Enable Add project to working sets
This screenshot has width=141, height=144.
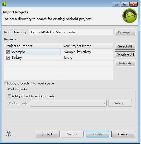click(x=9, y=96)
